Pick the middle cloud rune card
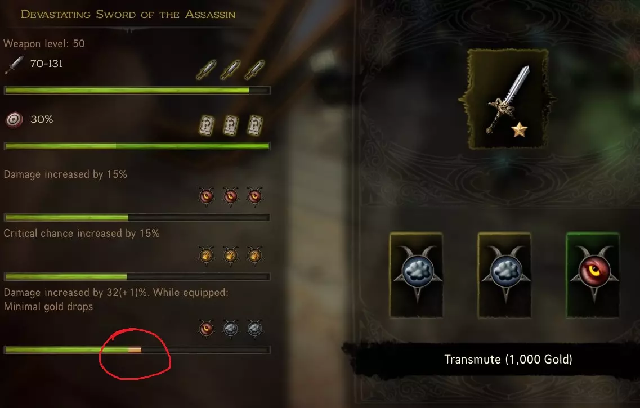 [x=504, y=275]
